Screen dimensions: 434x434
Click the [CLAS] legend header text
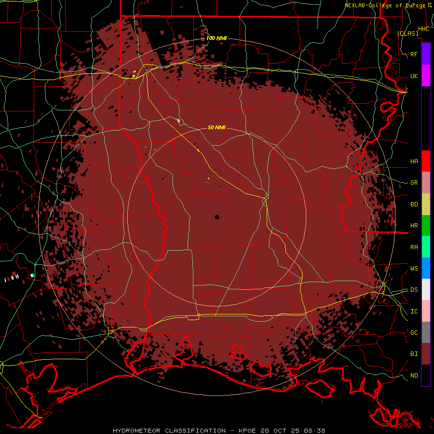coord(407,33)
